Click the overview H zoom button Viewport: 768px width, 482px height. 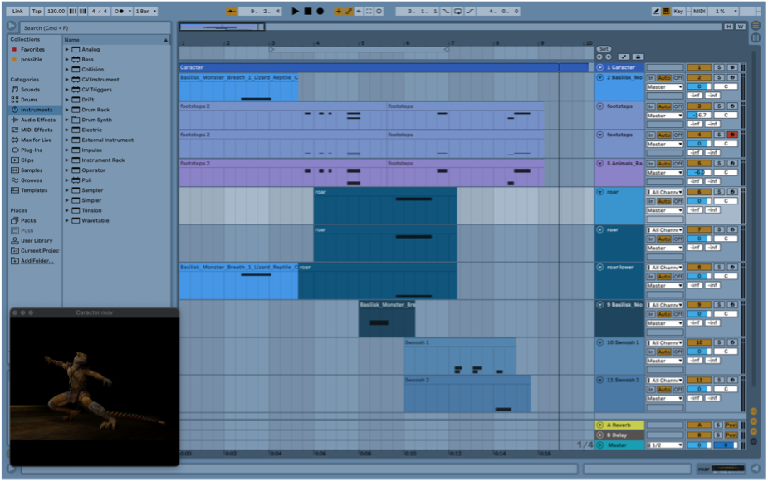tap(729, 27)
